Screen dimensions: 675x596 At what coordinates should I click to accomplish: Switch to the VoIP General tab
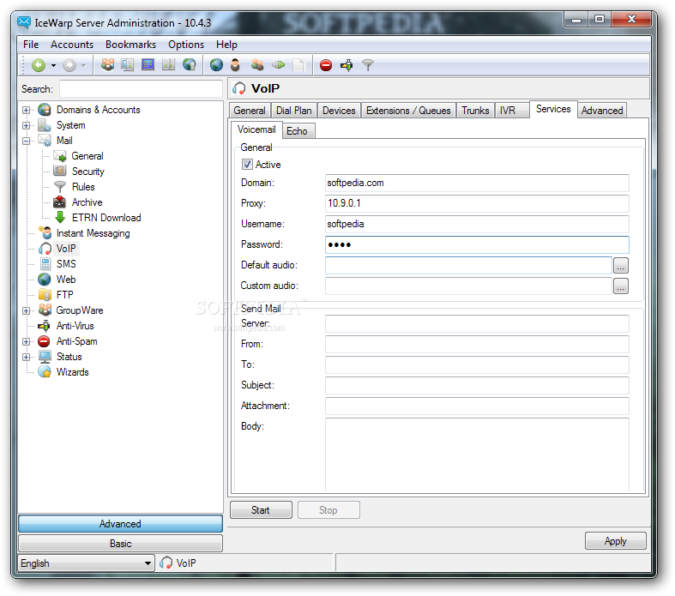click(250, 111)
